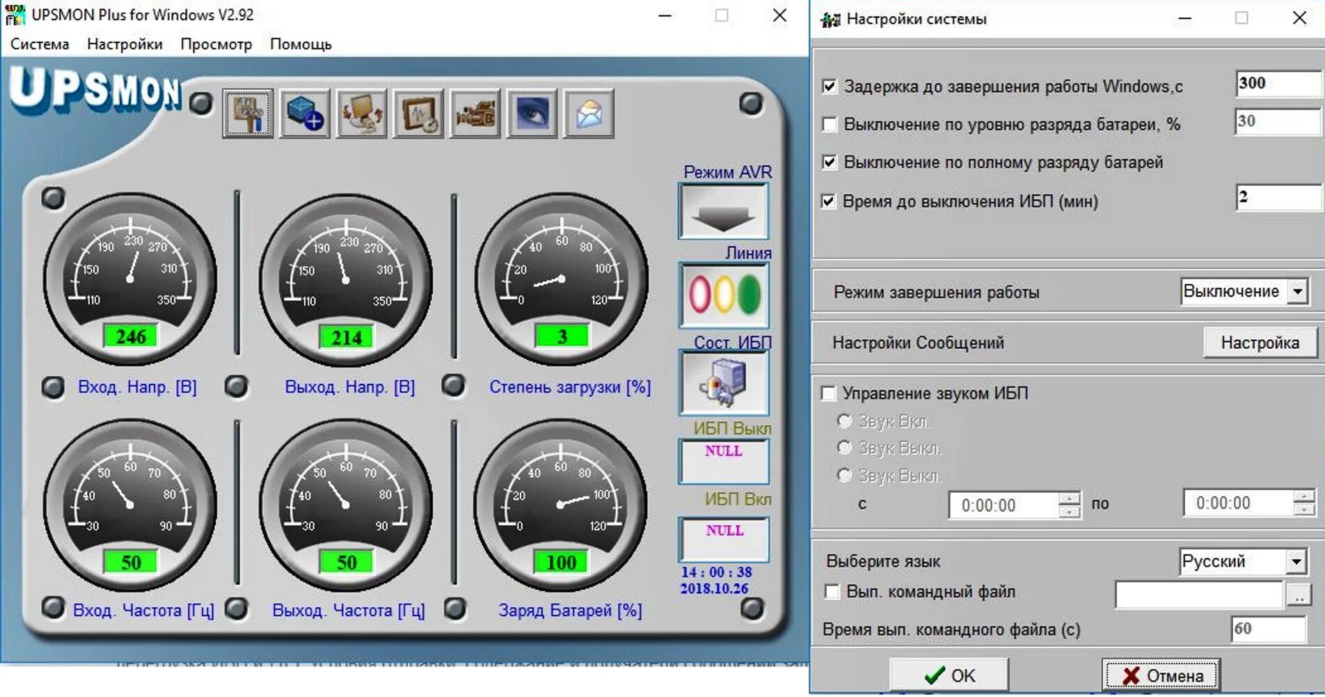This screenshot has height=697, width=1325.
Task: Click the UPS status computer icon
Action: (724, 382)
